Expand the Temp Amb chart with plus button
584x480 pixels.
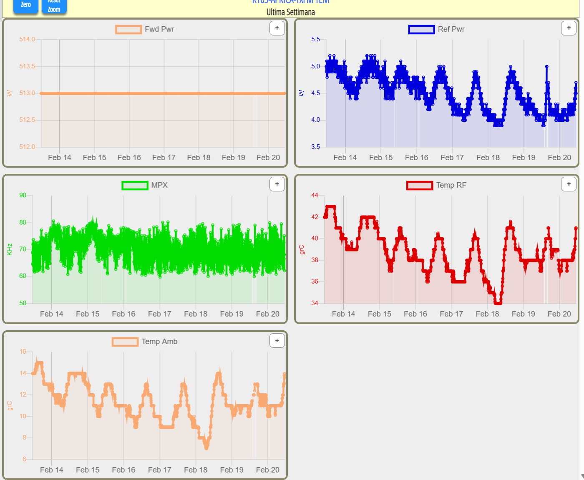point(277,341)
